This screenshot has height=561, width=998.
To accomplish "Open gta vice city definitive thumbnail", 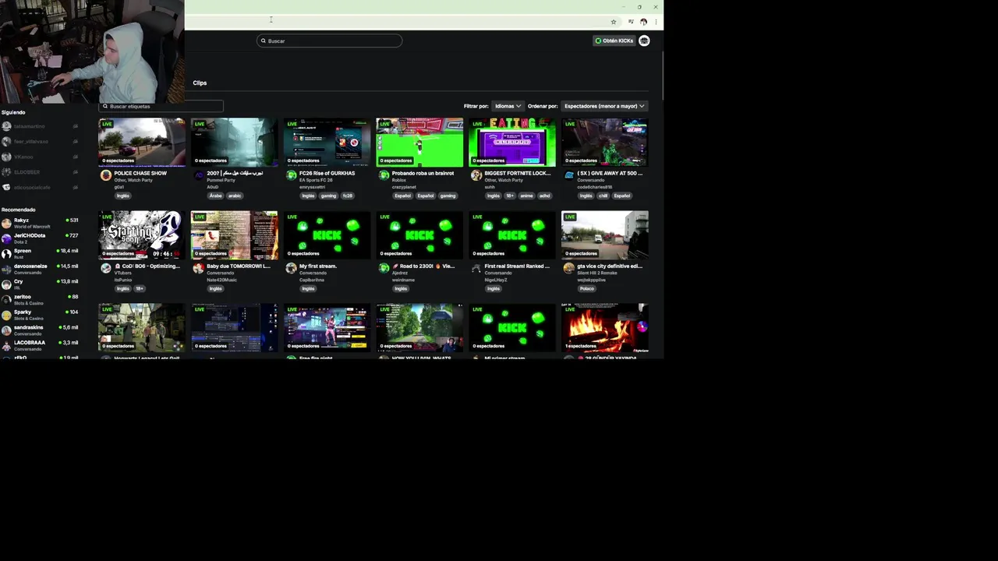I will click(604, 235).
